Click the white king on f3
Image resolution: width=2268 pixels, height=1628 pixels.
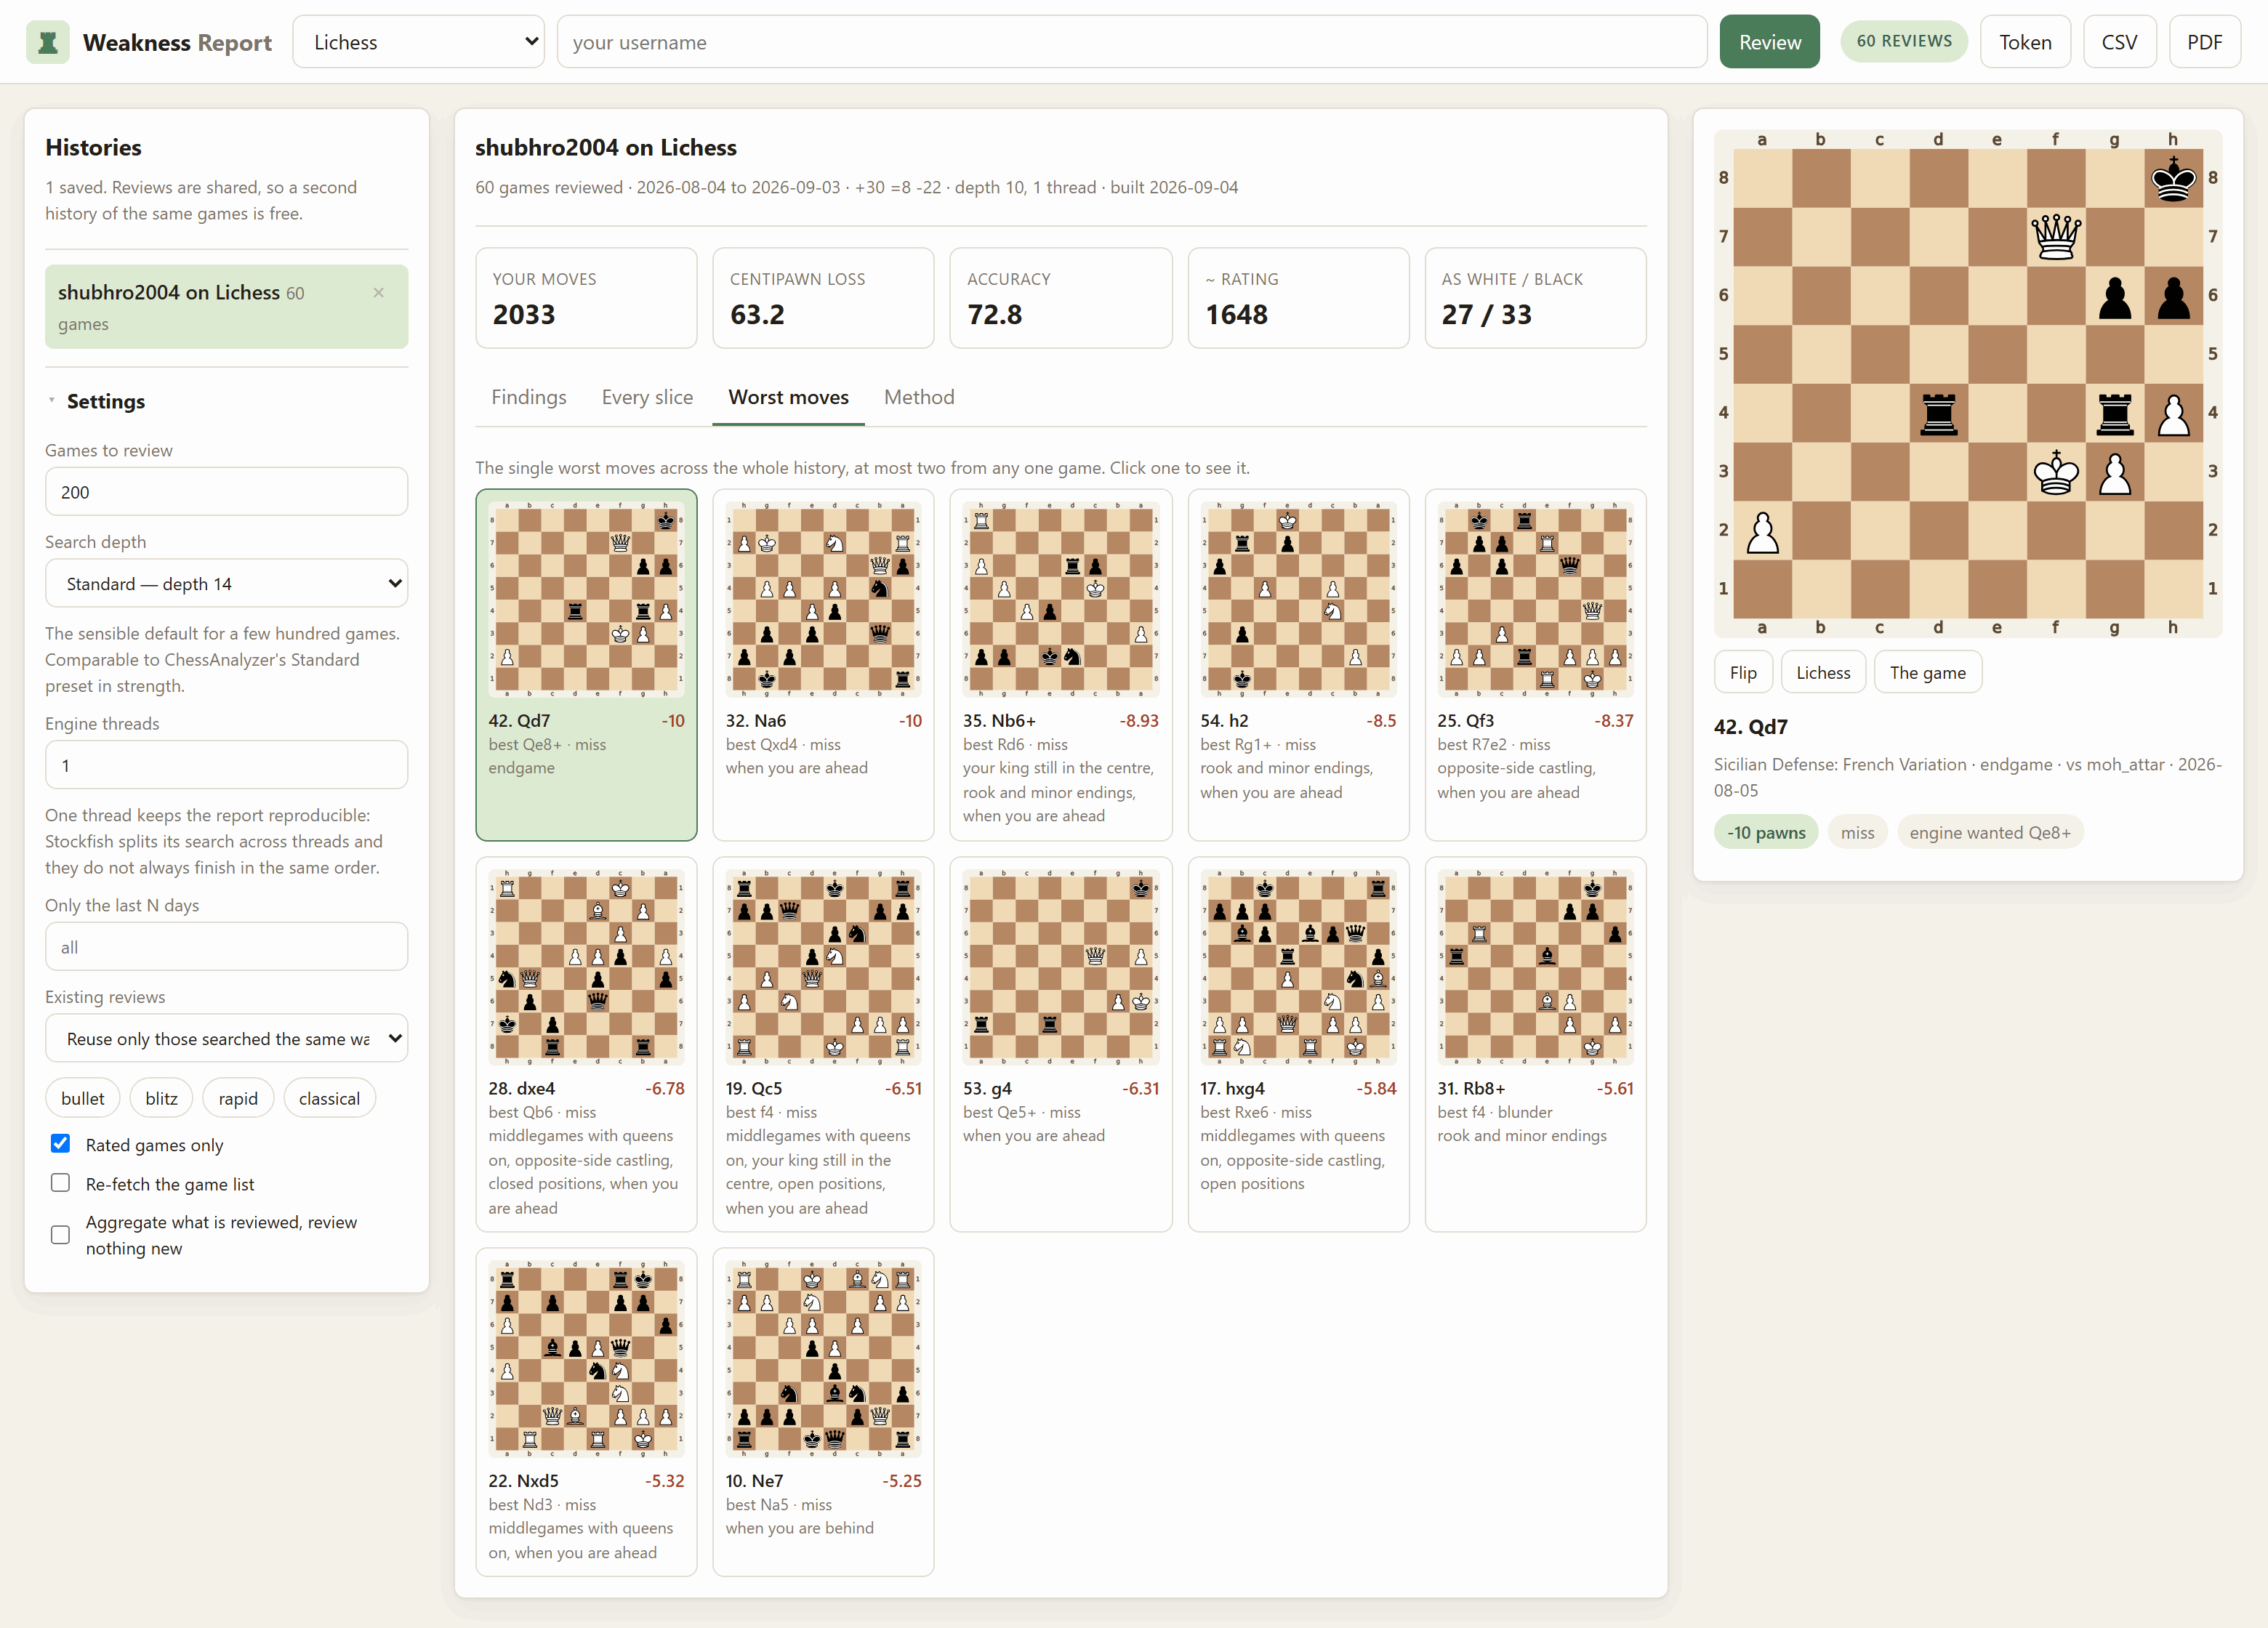2056,472
